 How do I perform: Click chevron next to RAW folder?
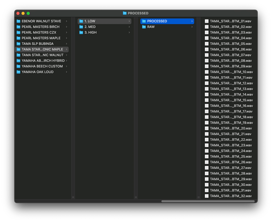pos(192,27)
